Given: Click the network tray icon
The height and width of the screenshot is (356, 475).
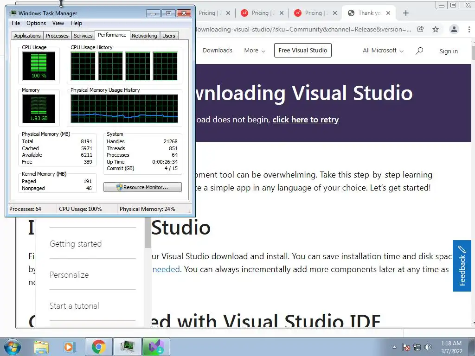Looking at the screenshot, I should 417,347.
